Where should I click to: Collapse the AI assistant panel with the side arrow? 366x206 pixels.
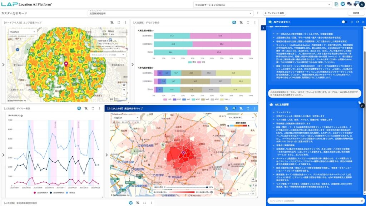[x=263, y=28]
